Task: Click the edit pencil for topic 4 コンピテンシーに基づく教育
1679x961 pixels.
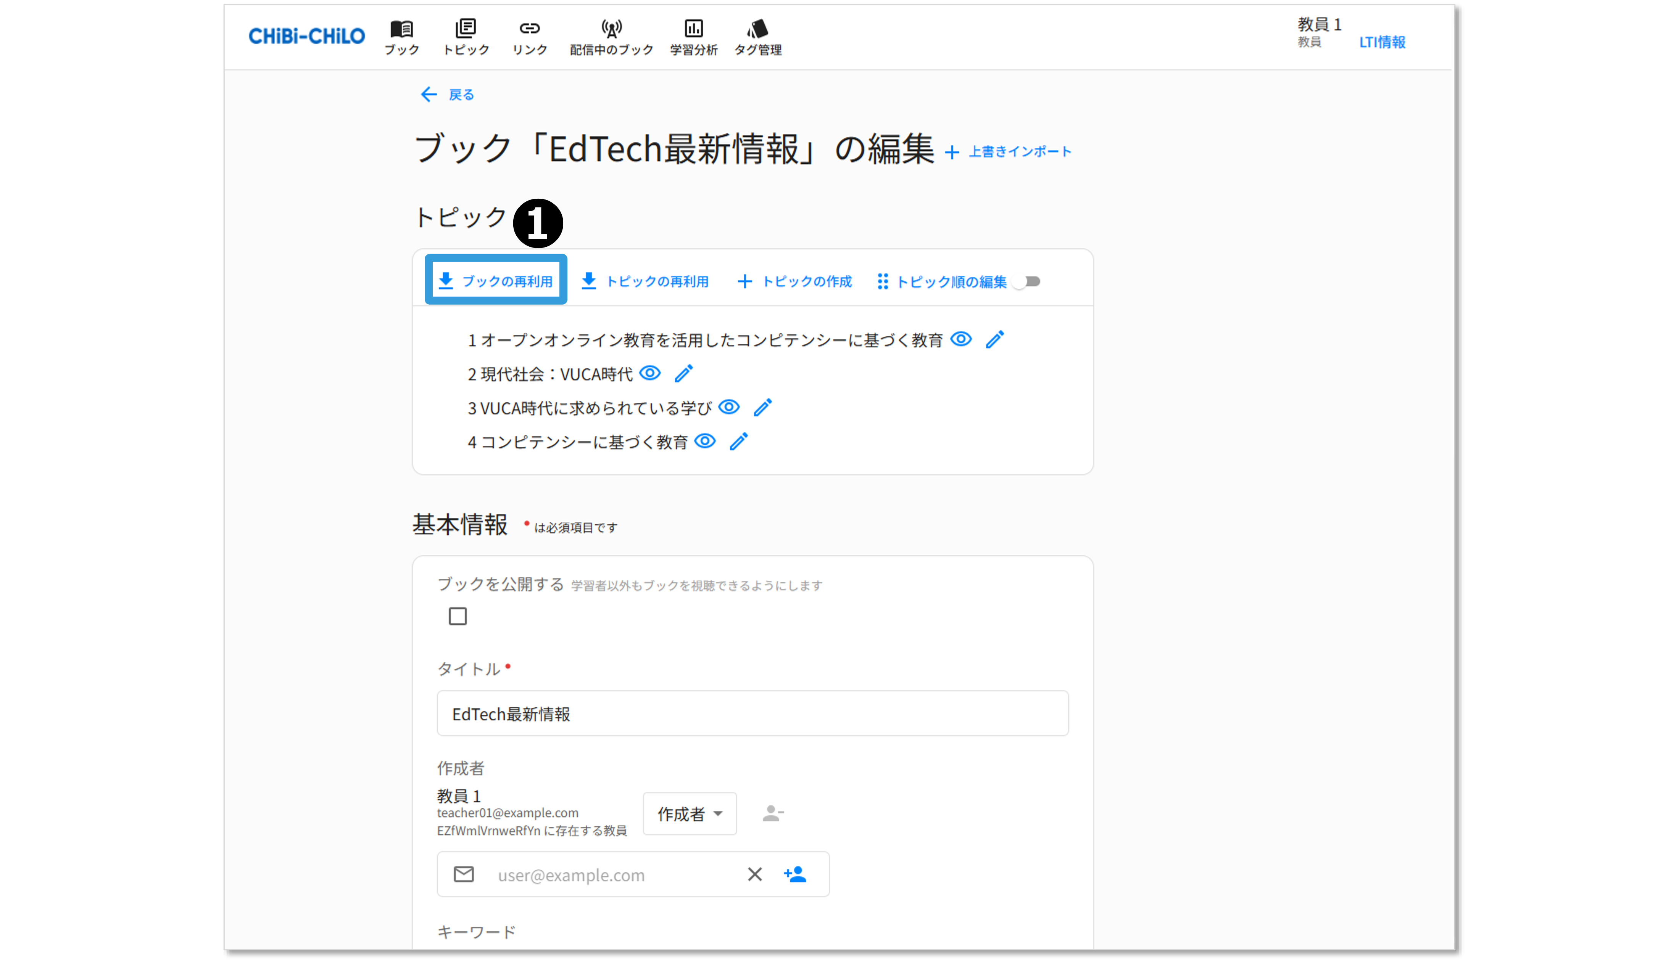Action: [x=738, y=442]
